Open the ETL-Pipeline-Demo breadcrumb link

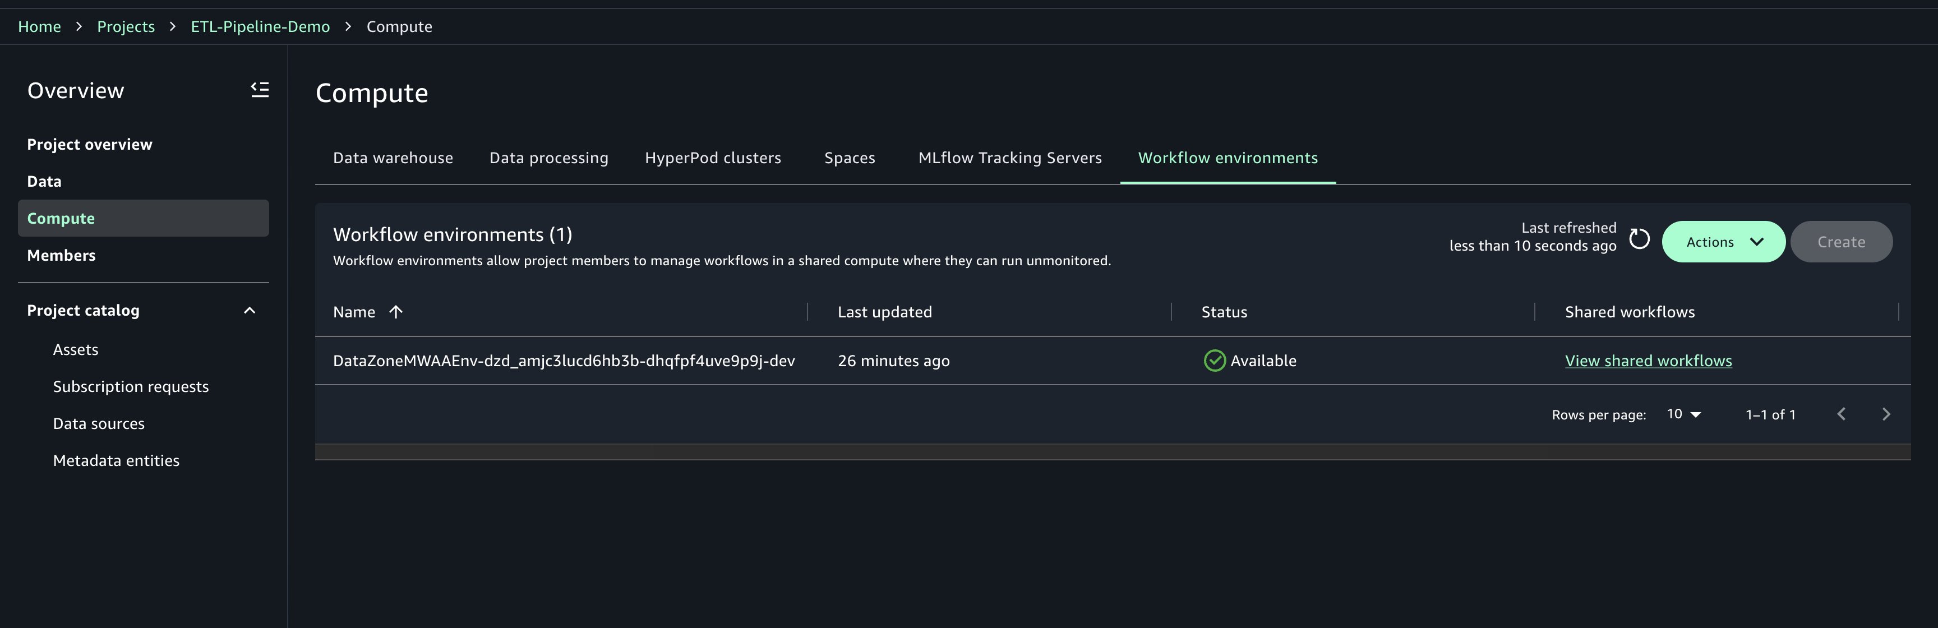tap(260, 27)
